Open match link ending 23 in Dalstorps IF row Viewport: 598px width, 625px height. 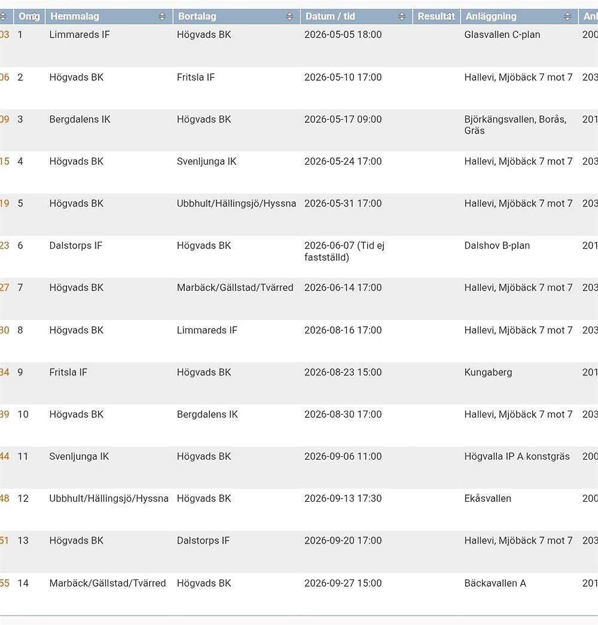[5, 245]
